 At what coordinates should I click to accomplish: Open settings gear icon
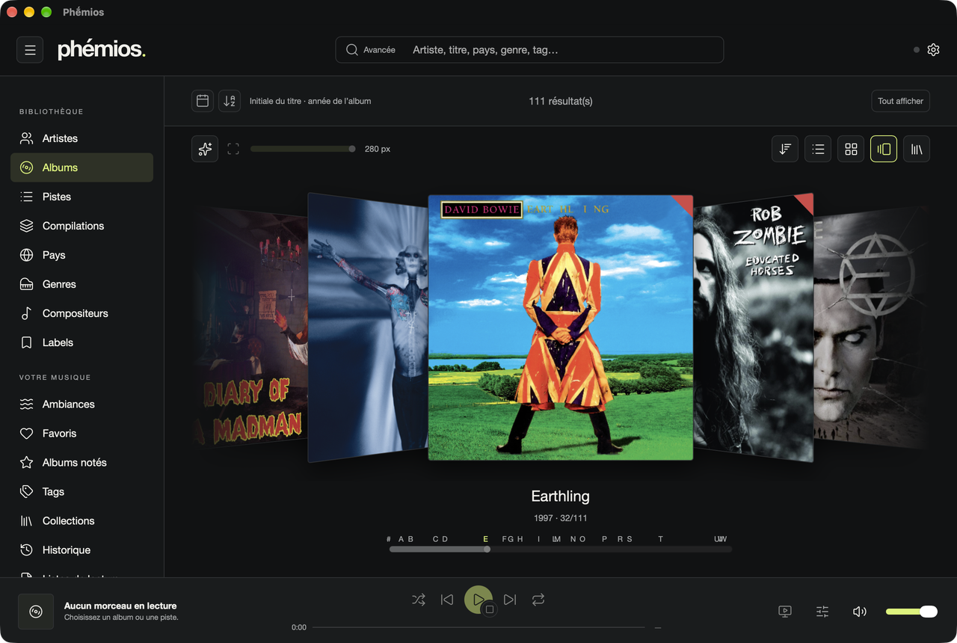933,50
